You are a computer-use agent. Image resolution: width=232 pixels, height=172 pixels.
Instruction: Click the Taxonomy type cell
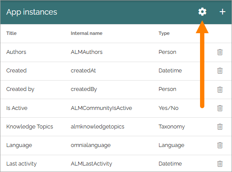pos(172,127)
